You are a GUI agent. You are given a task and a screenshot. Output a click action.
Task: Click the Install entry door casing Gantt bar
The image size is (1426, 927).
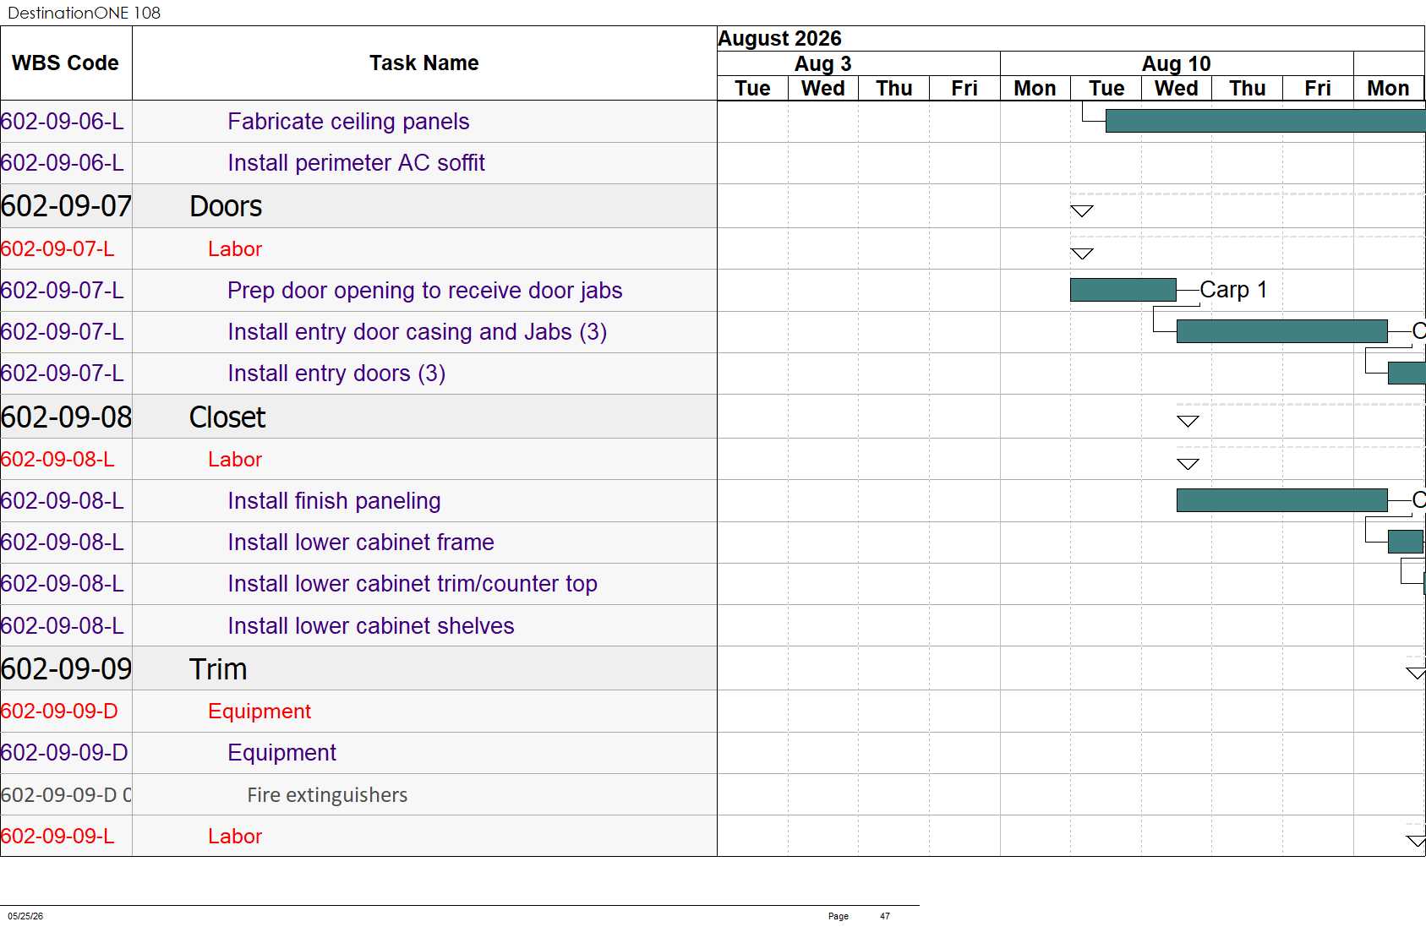[x=1282, y=331]
